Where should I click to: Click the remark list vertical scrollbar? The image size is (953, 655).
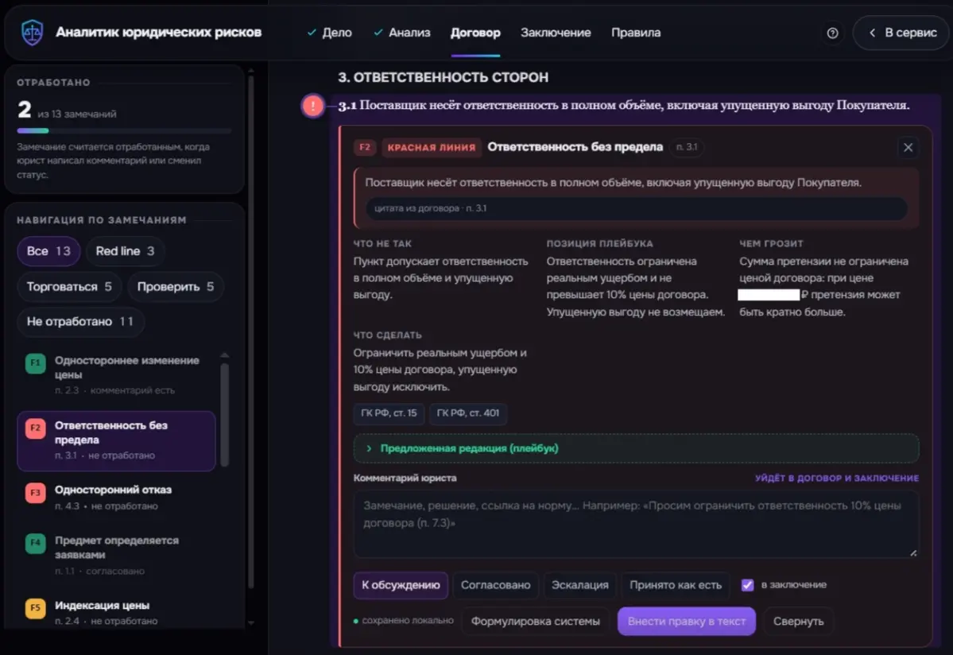click(225, 414)
